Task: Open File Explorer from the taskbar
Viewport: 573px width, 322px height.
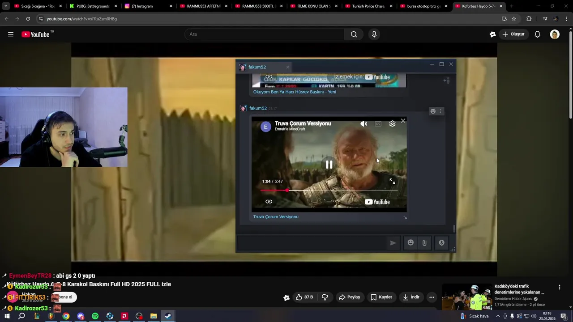Action: pyautogui.click(x=154, y=316)
